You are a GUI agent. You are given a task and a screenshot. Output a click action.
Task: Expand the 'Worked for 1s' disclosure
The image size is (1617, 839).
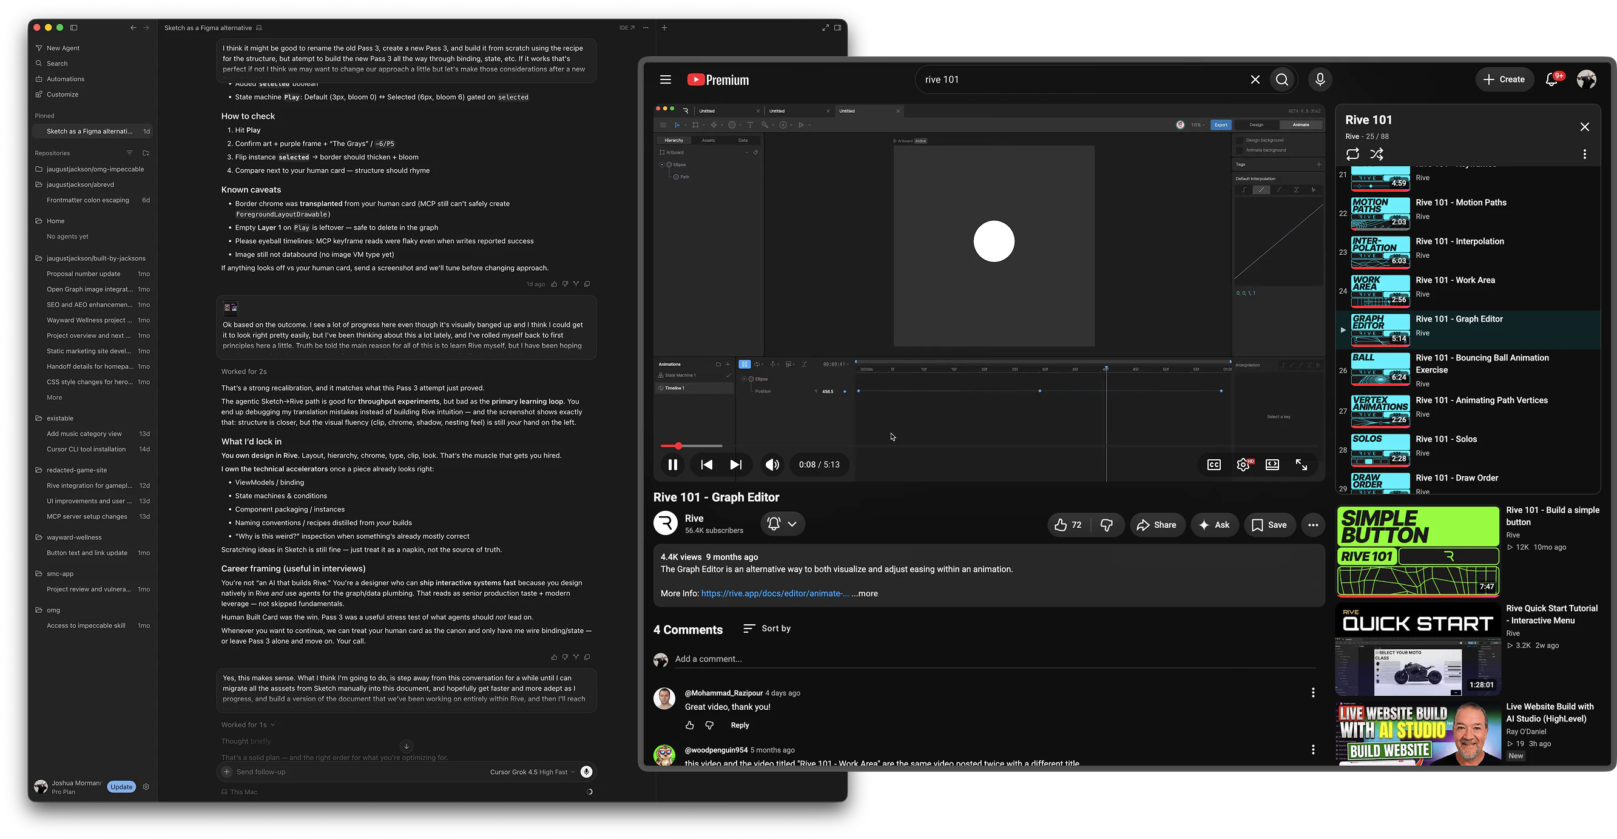click(248, 725)
